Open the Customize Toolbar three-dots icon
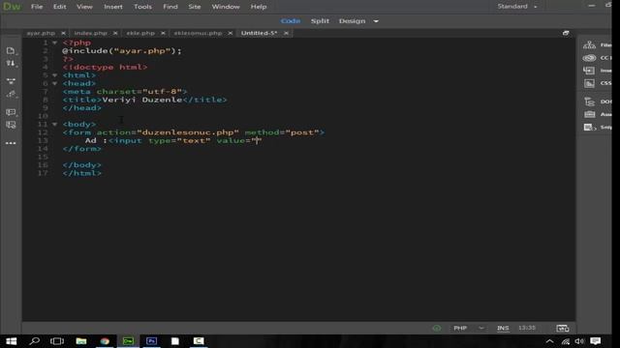This screenshot has height=348, width=620. (x=11, y=143)
